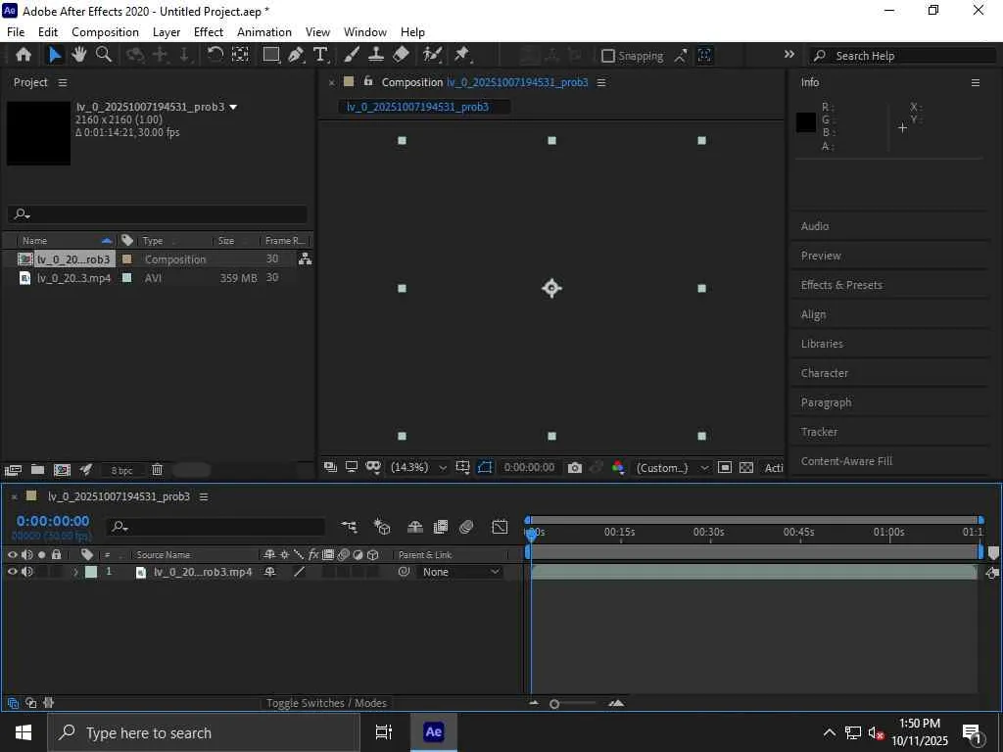Open the magnification ratio (14.3%) dropdown
This screenshot has height=752, width=1003.
pos(418,468)
